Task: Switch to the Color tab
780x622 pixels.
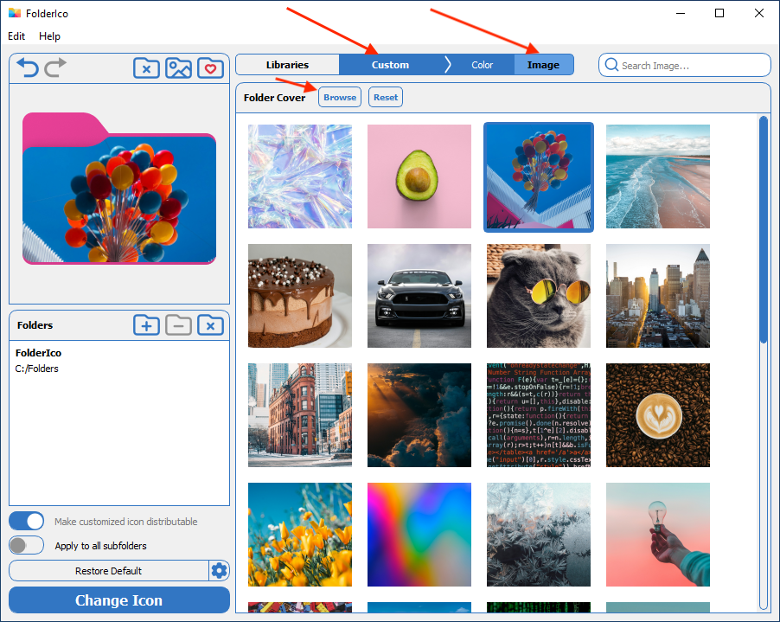Action: tap(482, 64)
